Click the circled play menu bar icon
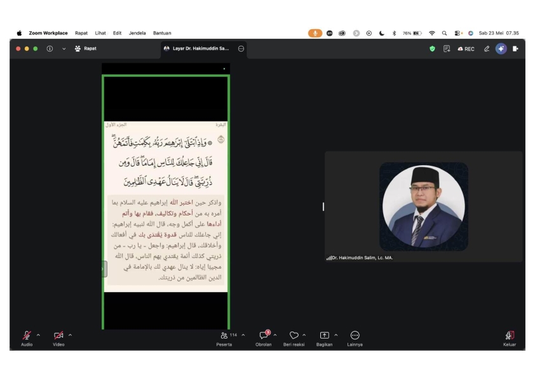535x378 pixels. pyautogui.click(x=369, y=33)
